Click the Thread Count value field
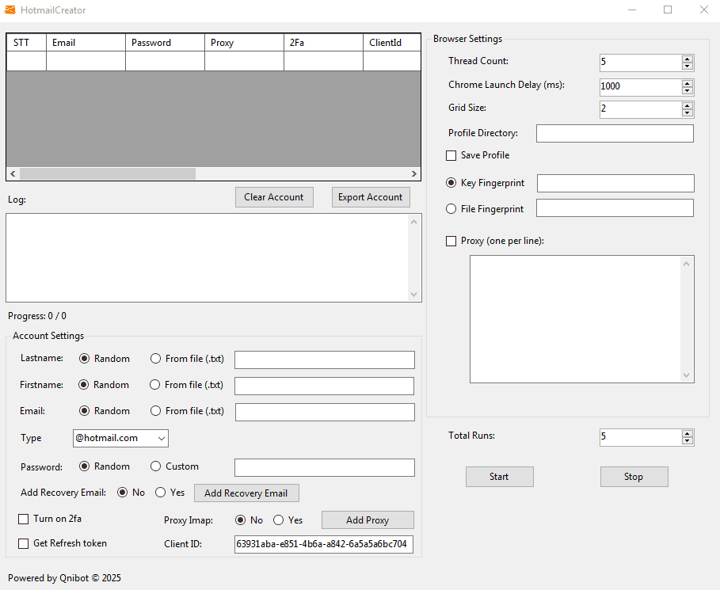 coord(641,63)
